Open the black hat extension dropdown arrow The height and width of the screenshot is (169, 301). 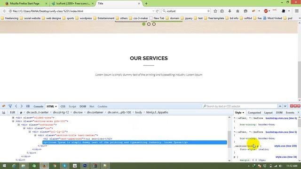[x=289, y=11]
